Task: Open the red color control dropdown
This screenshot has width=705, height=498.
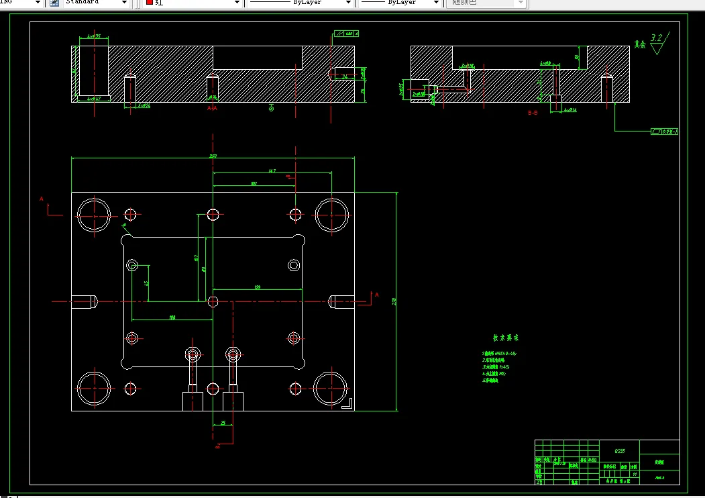Action: (x=193, y=3)
